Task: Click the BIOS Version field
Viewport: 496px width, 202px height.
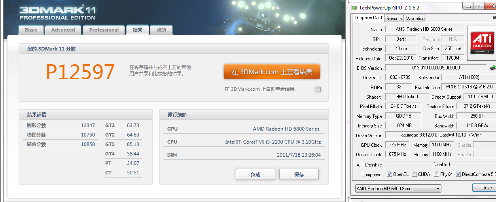Action: pos(436,68)
